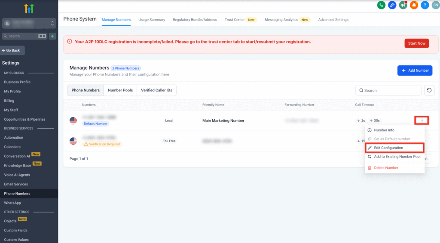
Task: Click the SN user avatar
Action: 435,5
